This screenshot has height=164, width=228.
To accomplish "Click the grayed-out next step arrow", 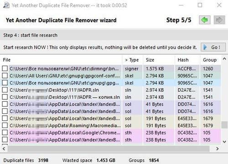I will point(219,20).
